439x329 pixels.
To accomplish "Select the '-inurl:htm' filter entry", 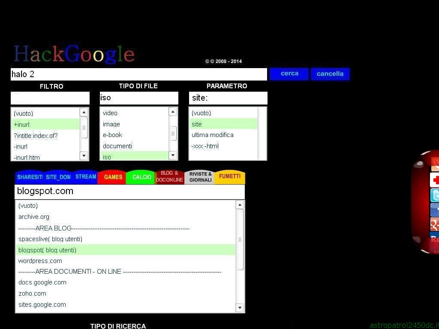I will [x=45, y=157].
